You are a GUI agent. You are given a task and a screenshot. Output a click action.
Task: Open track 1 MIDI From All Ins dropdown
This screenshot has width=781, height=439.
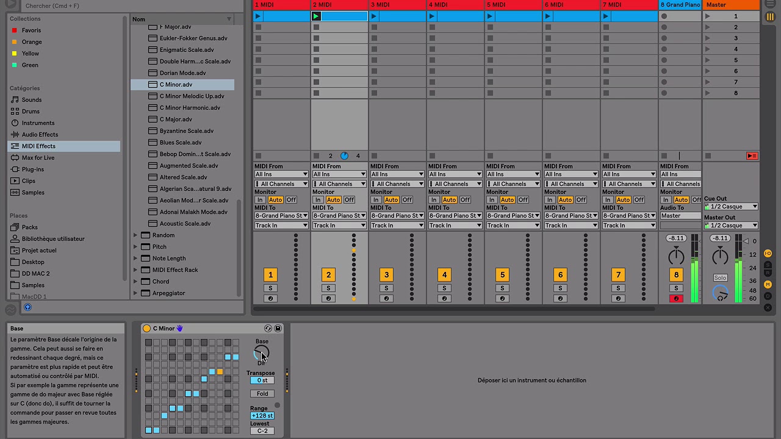coord(281,174)
